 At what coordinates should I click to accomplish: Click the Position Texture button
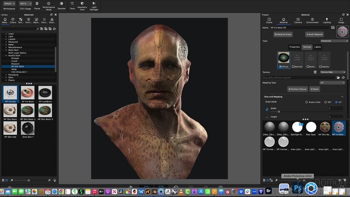[x=297, y=89]
